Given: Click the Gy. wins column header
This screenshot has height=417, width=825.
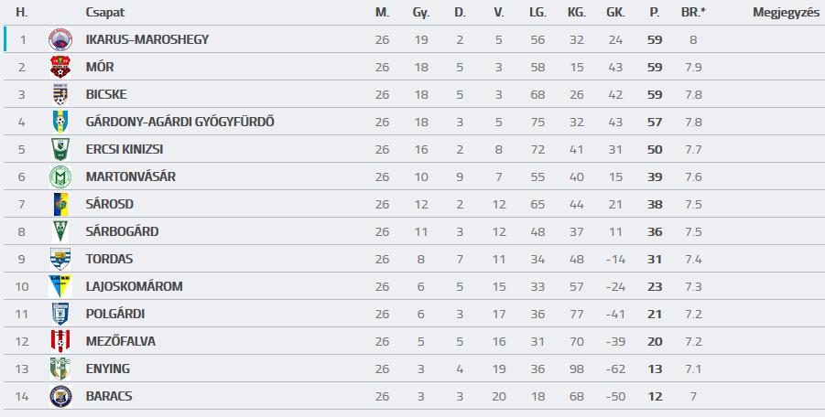Looking at the screenshot, I should 421,13.
